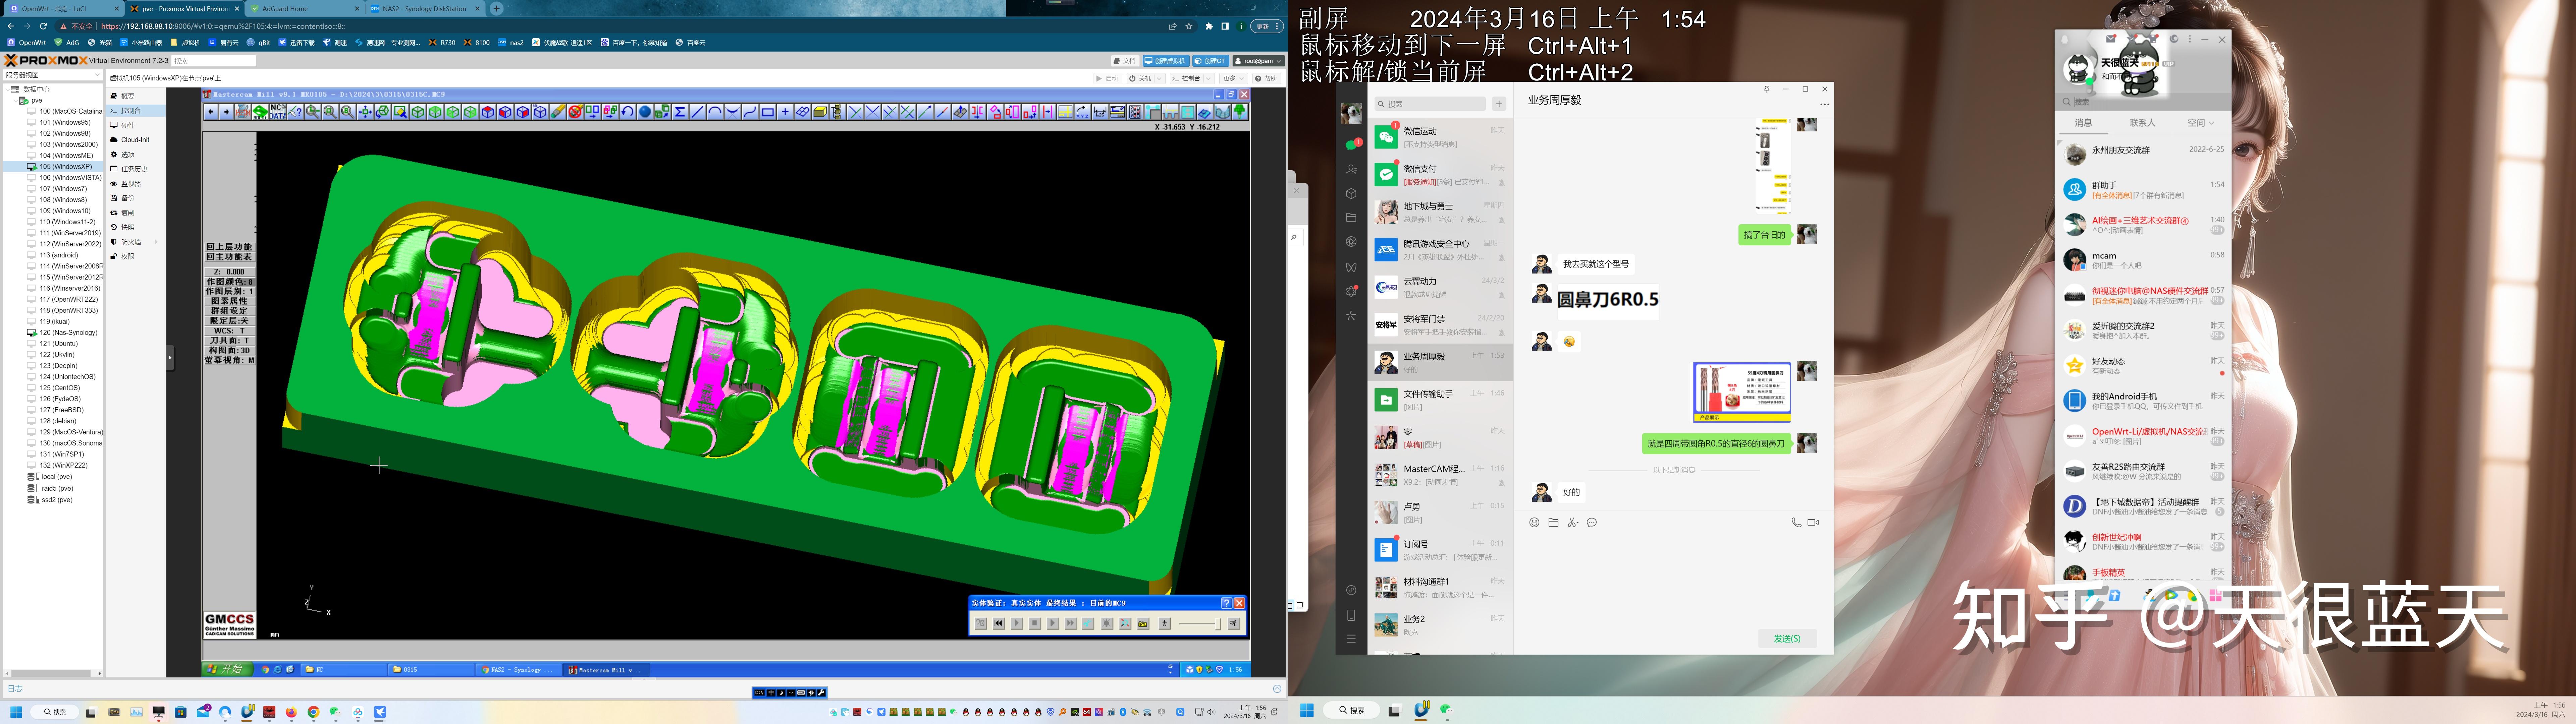The width and height of the screenshot is (2576, 724).
Task: Click the right arrow toolbar page icon in Mastercam
Action: pyautogui.click(x=226, y=112)
